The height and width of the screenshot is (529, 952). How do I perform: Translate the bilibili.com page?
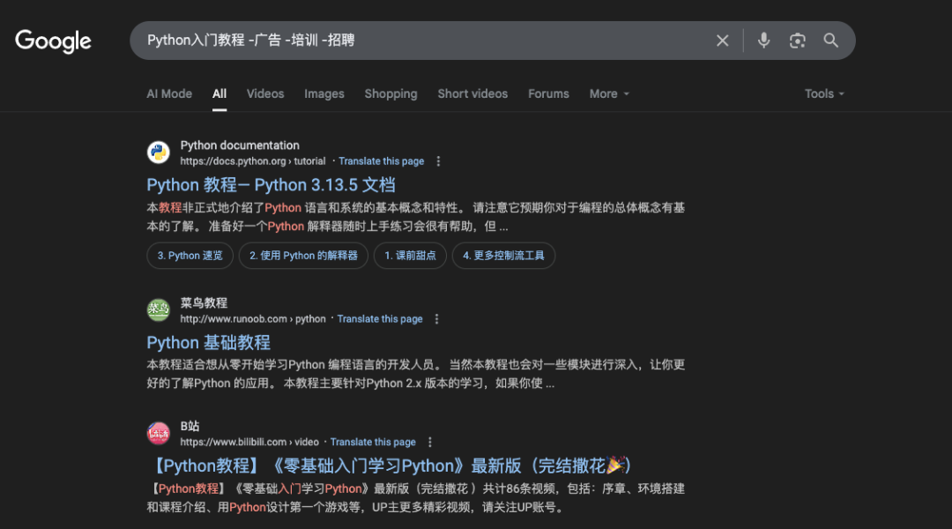click(373, 442)
